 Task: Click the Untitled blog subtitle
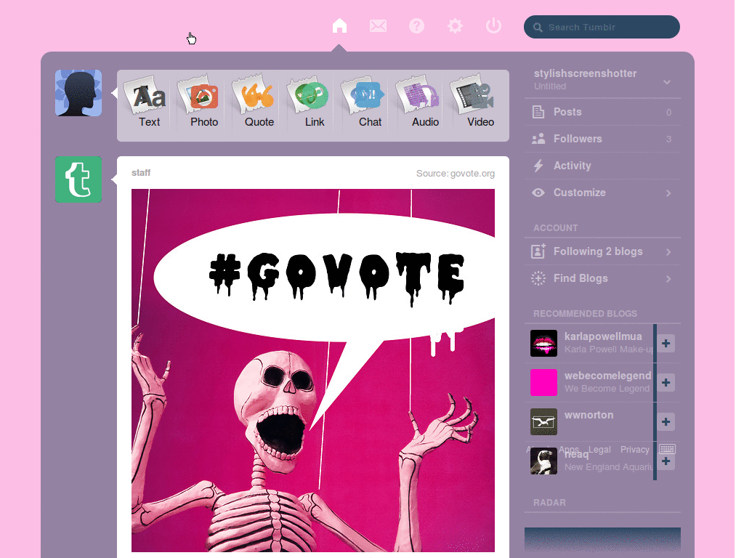[x=550, y=86]
